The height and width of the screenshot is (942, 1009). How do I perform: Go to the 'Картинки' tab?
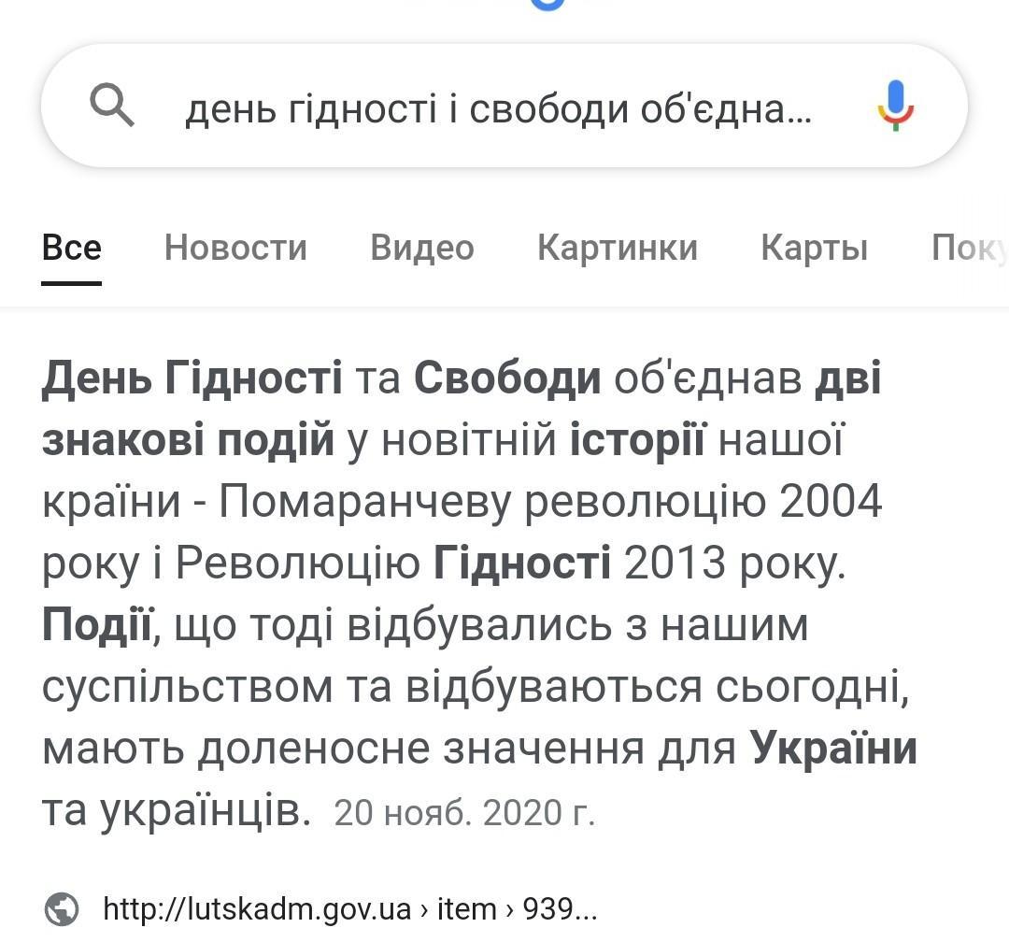618,248
